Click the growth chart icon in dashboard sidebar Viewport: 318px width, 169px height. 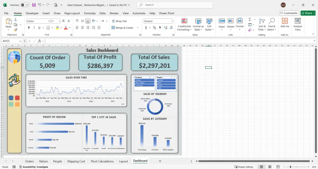click(x=14, y=80)
